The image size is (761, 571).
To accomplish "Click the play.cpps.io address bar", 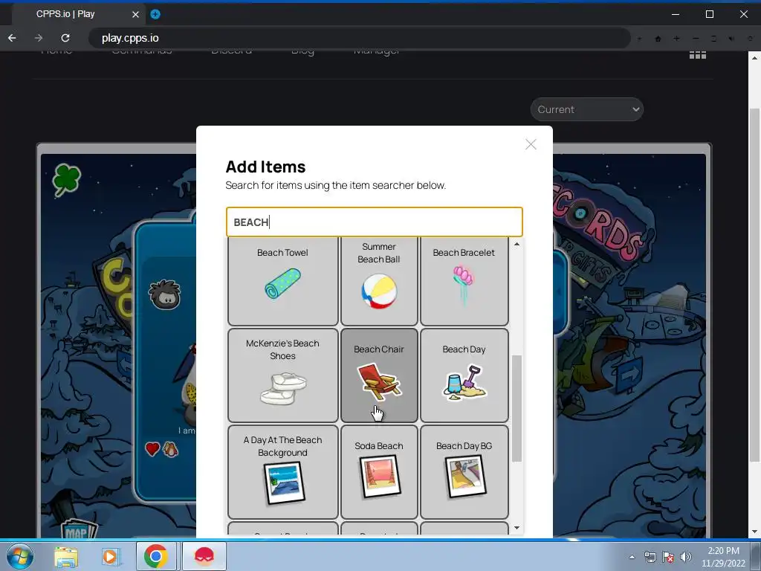I will coord(359,38).
